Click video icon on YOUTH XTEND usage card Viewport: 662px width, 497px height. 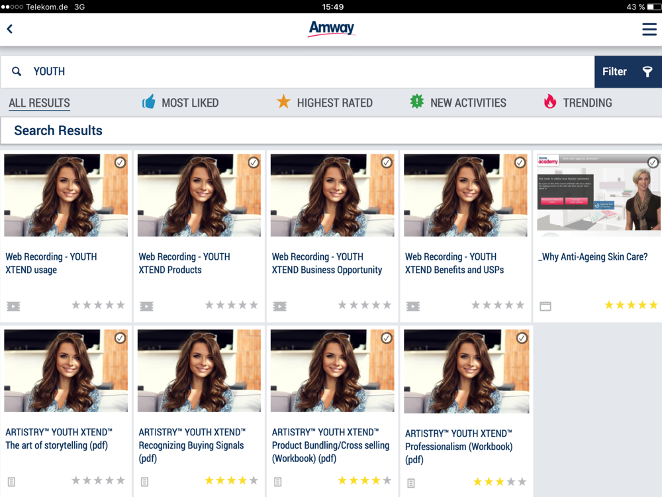click(13, 306)
